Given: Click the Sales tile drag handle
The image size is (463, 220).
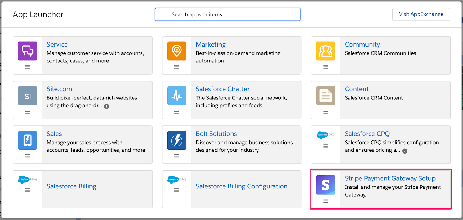Looking at the screenshot, I should [x=27, y=156].
